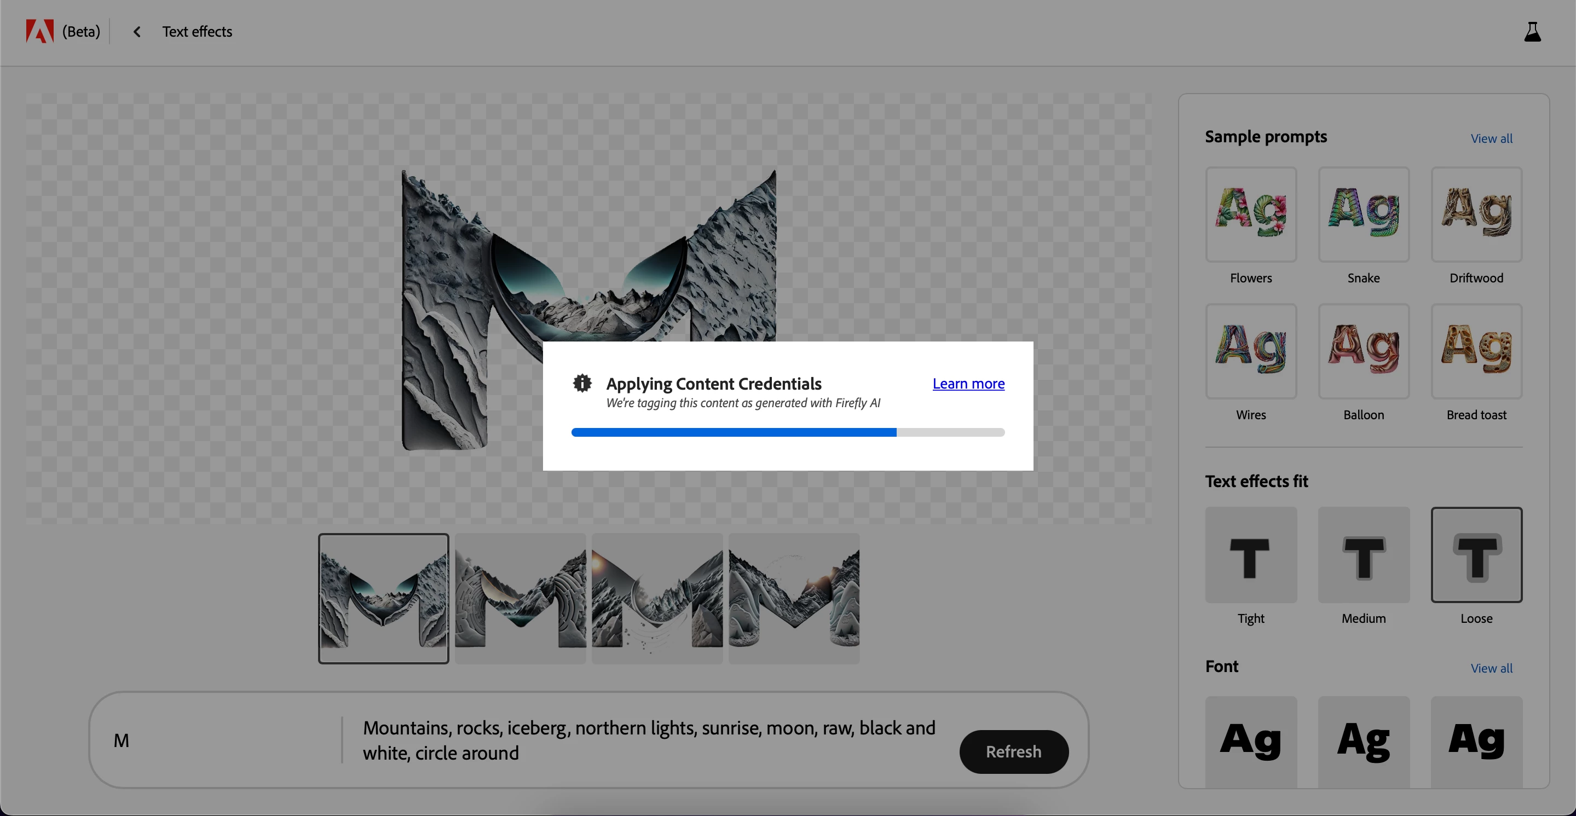The width and height of the screenshot is (1576, 816).
Task: Select the Snake sample prompt
Action: 1363,215
